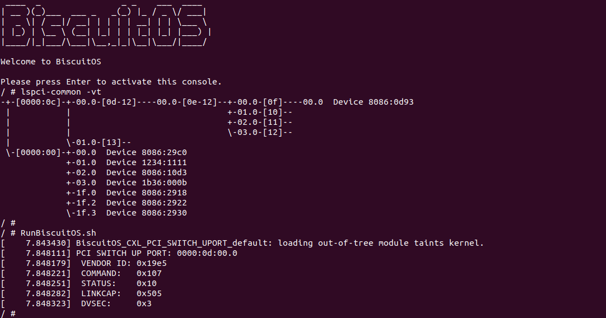
Task: Click Device 1234:1111 entry
Action: (146, 162)
